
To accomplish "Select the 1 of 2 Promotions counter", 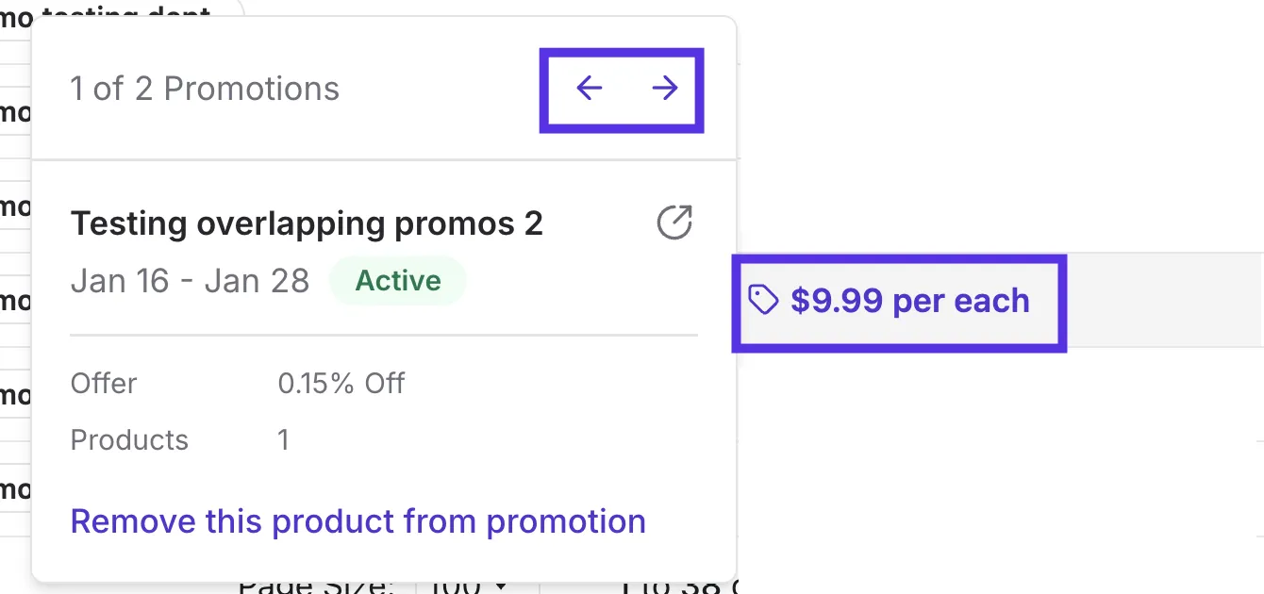I will [x=205, y=89].
